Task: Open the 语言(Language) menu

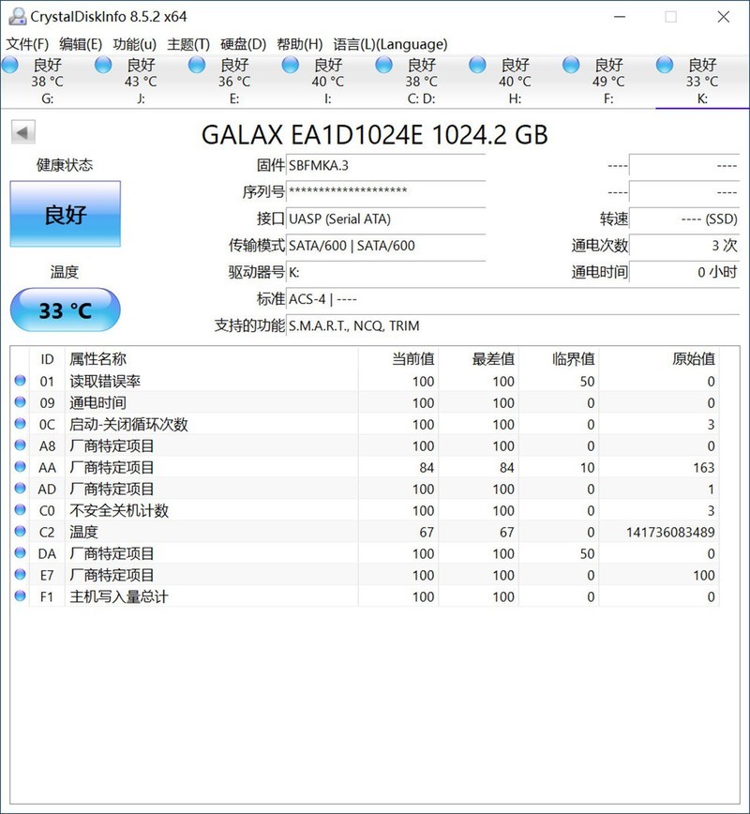Action: pos(389,43)
